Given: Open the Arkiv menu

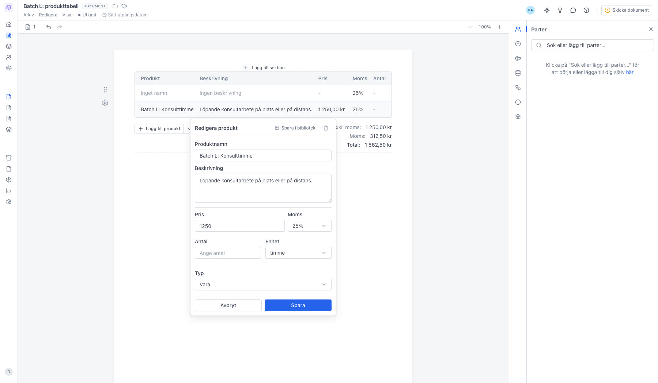Looking at the screenshot, I should click(x=29, y=15).
